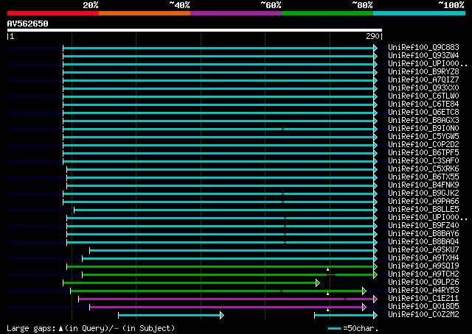Select the UniRef100_B8AGX3 label

click(423, 121)
